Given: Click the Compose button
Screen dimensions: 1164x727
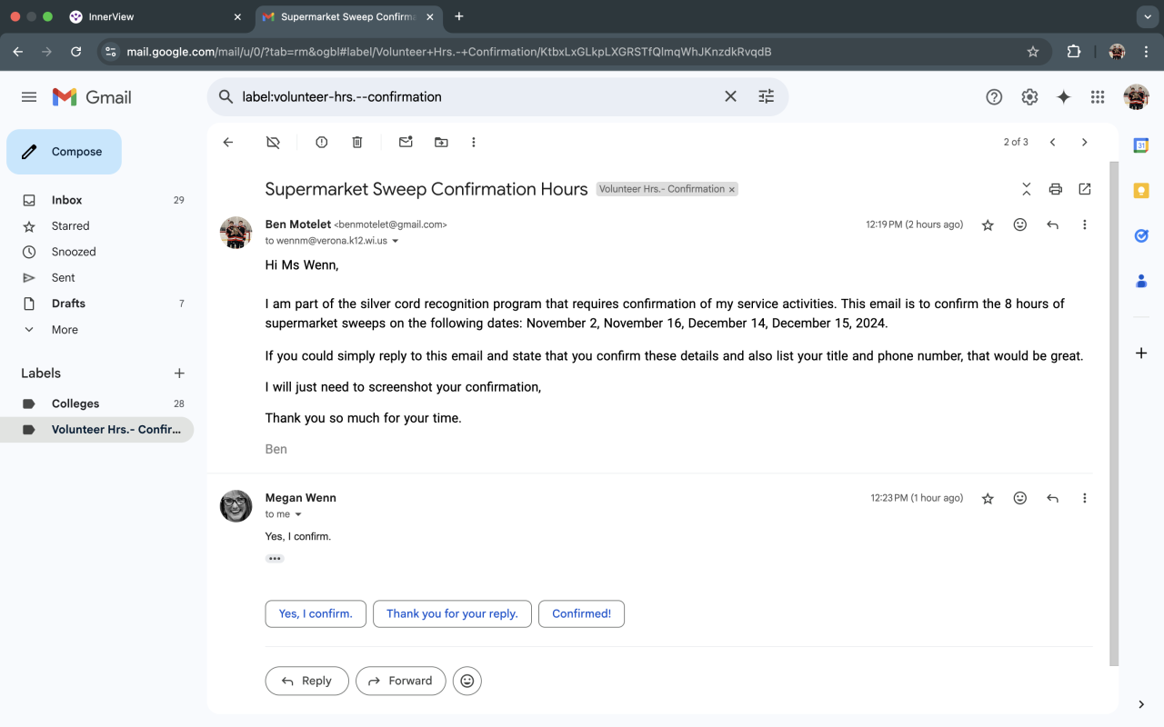Looking at the screenshot, I should (64, 152).
